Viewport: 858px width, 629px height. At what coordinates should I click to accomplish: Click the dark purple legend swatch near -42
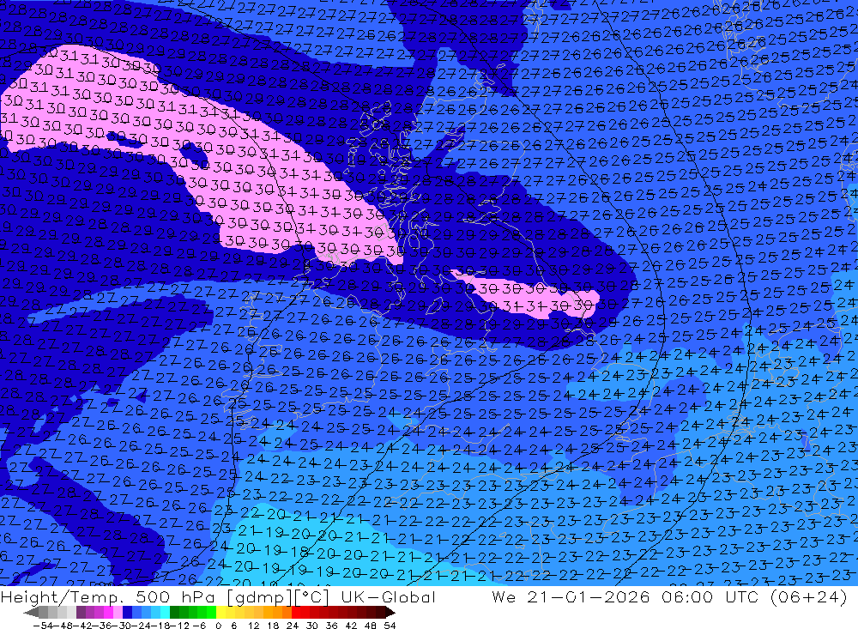[x=81, y=613]
